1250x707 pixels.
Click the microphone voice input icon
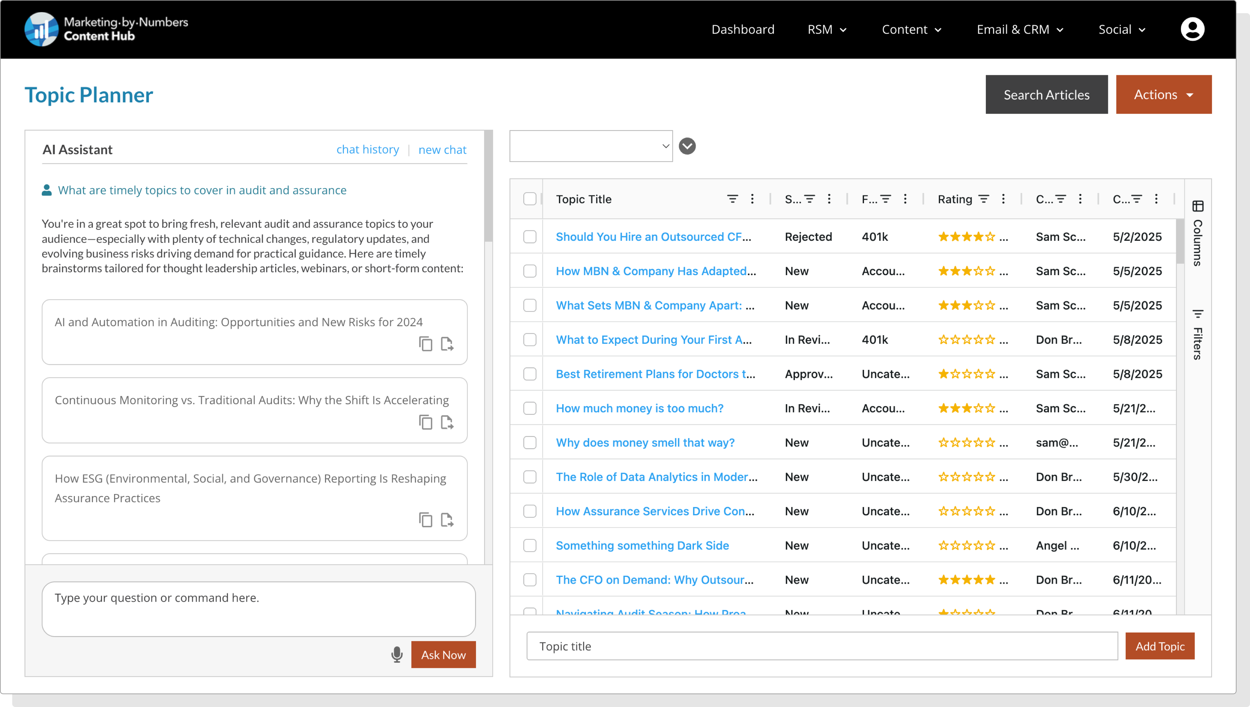(x=397, y=655)
